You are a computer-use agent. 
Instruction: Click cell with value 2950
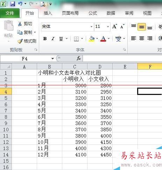[100, 92]
